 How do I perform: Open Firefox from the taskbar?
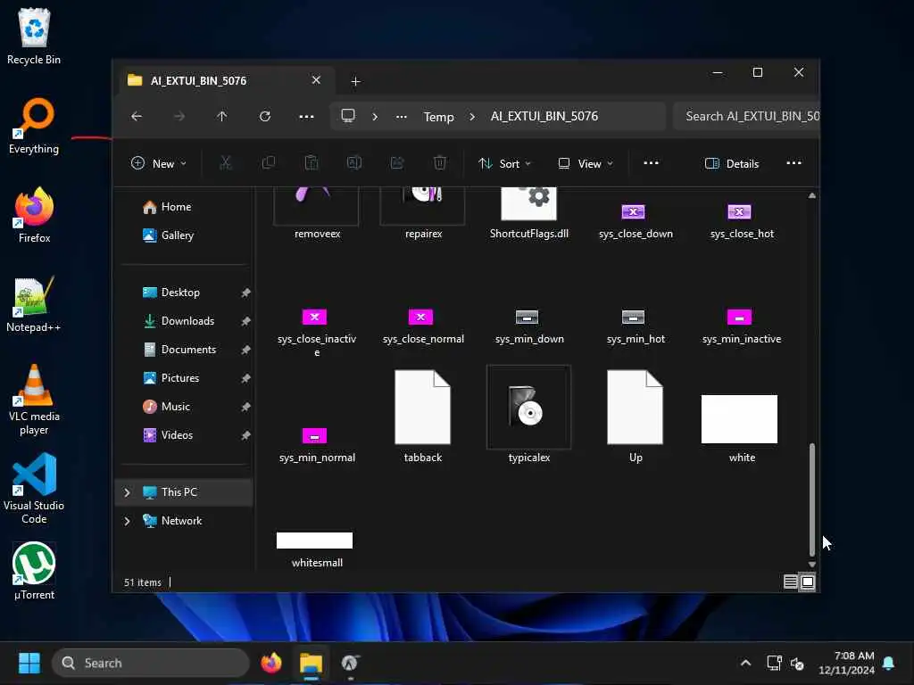click(271, 663)
